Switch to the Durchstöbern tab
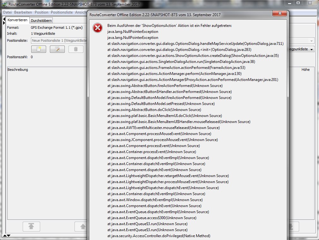Viewport: 319px width, 240px height. 41,20
